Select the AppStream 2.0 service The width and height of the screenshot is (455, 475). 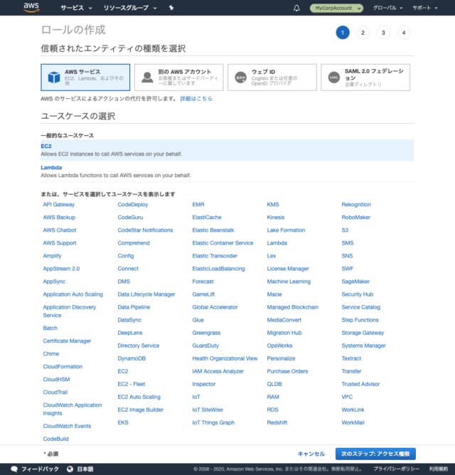(x=61, y=268)
